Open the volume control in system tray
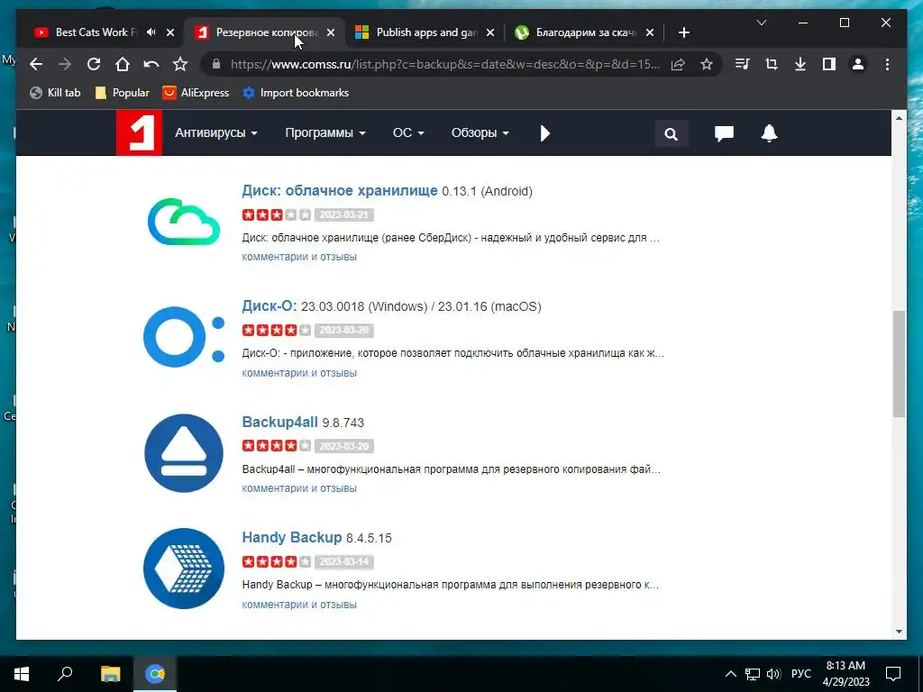Image resolution: width=923 pixels, height=692 pixels. [x=773, y=674]
